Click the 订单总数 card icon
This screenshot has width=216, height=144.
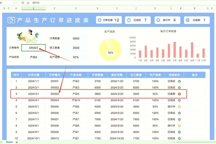tap(99, 20)
